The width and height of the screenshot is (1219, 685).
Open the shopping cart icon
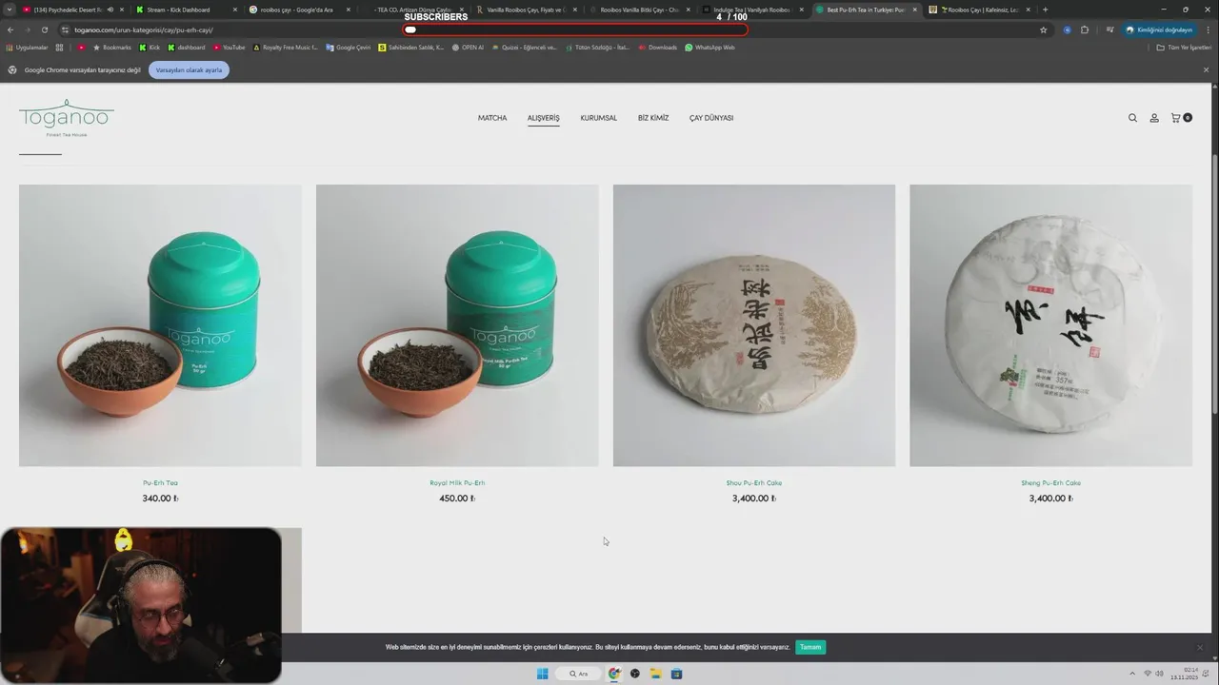(x=1181, y=118)
